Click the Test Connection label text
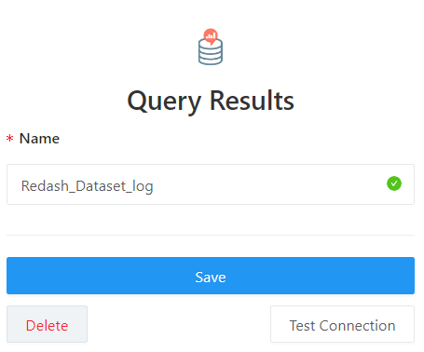424x352 pixels. (342, 326)
